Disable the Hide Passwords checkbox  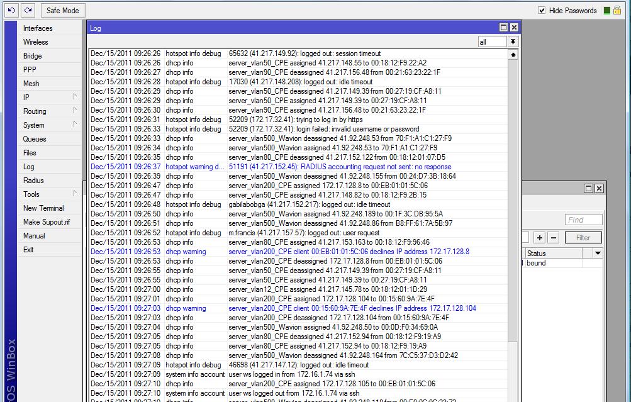[542, 10]
